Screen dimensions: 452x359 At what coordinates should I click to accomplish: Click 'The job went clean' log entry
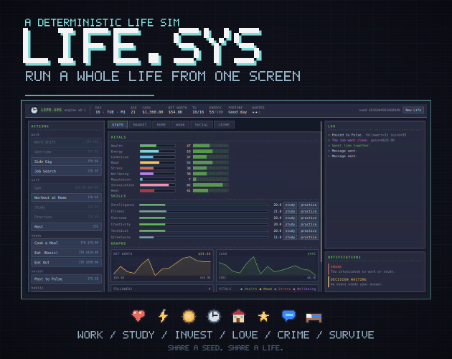pyautogui.click(x=361, y=140)
